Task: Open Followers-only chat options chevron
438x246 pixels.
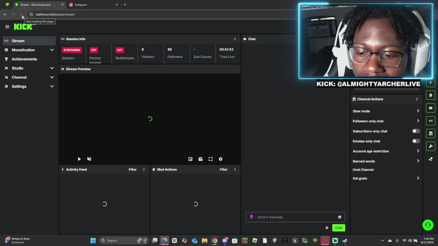Action: pos(418,121)
